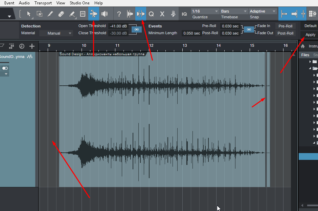
Task: Switch to the Instru browser tab
Action: (x=313, y=46)
